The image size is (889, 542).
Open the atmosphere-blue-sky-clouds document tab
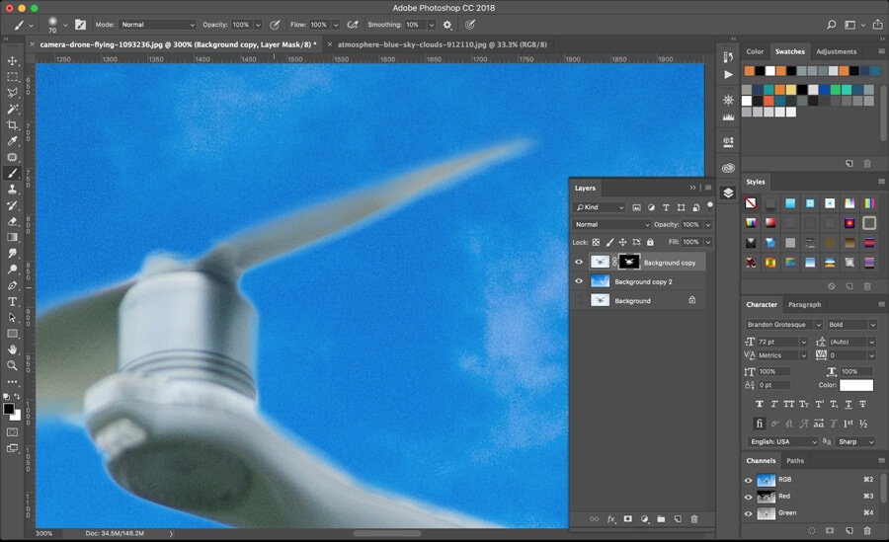pyautogui.click(x=442, y=44)
